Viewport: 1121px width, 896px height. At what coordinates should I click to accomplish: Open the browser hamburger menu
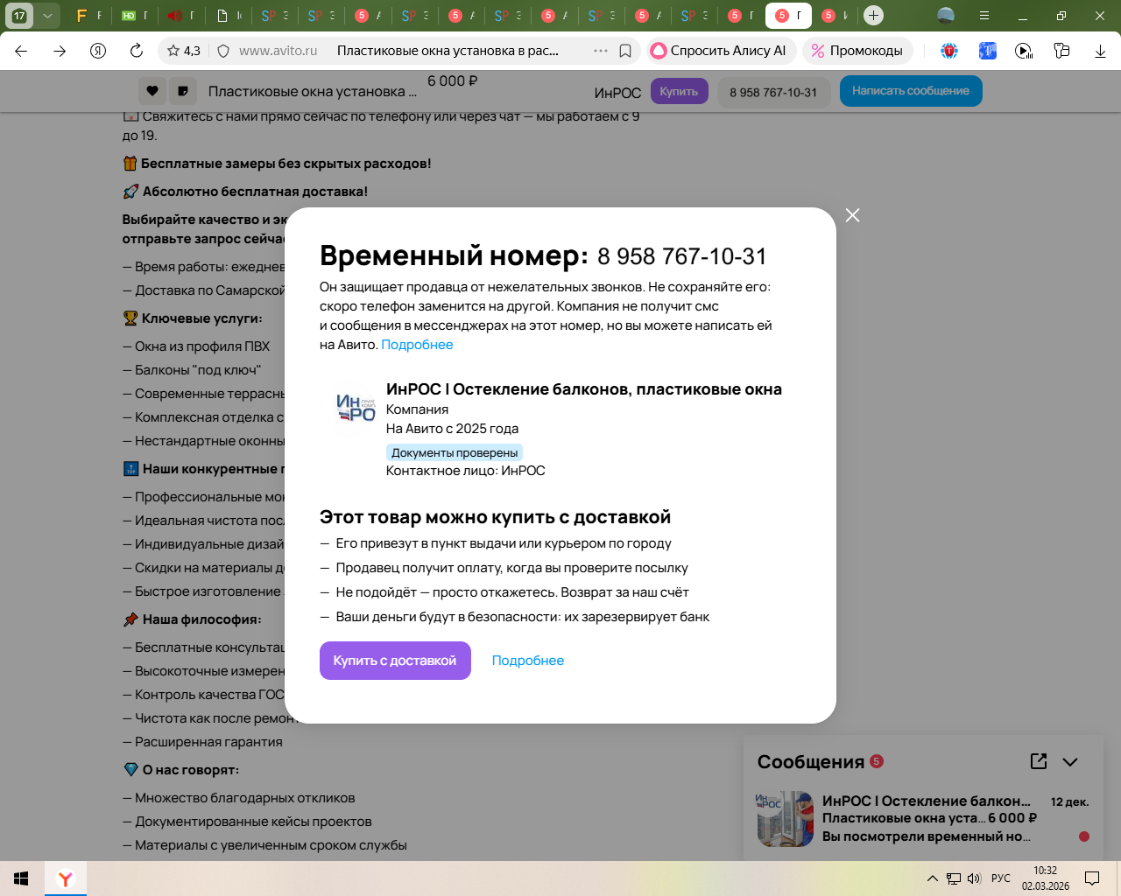tap(984, 16)
